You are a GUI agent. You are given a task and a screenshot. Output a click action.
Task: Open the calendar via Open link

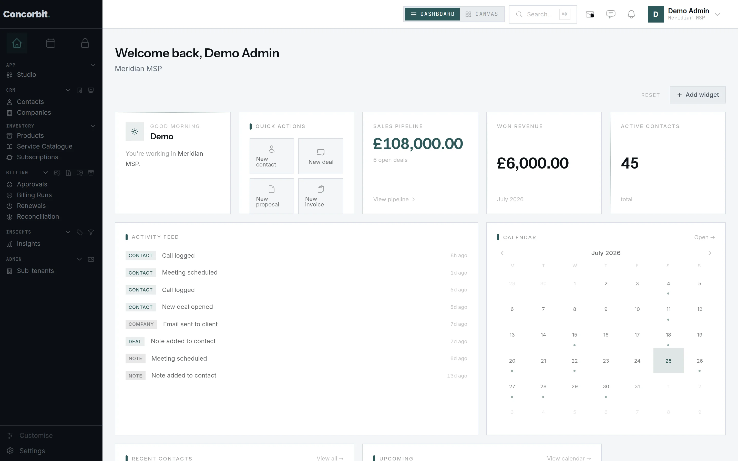click(x=704, y=237)
